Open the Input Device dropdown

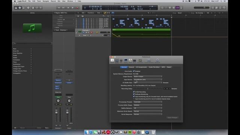[x=147, y=79]
